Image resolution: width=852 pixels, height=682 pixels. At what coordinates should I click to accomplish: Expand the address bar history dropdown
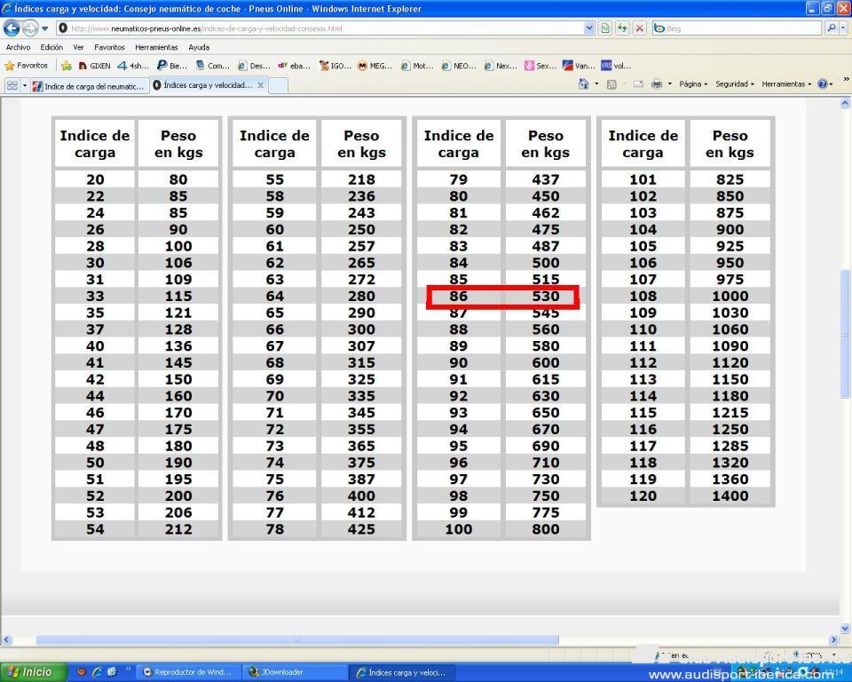pos(590,28)
